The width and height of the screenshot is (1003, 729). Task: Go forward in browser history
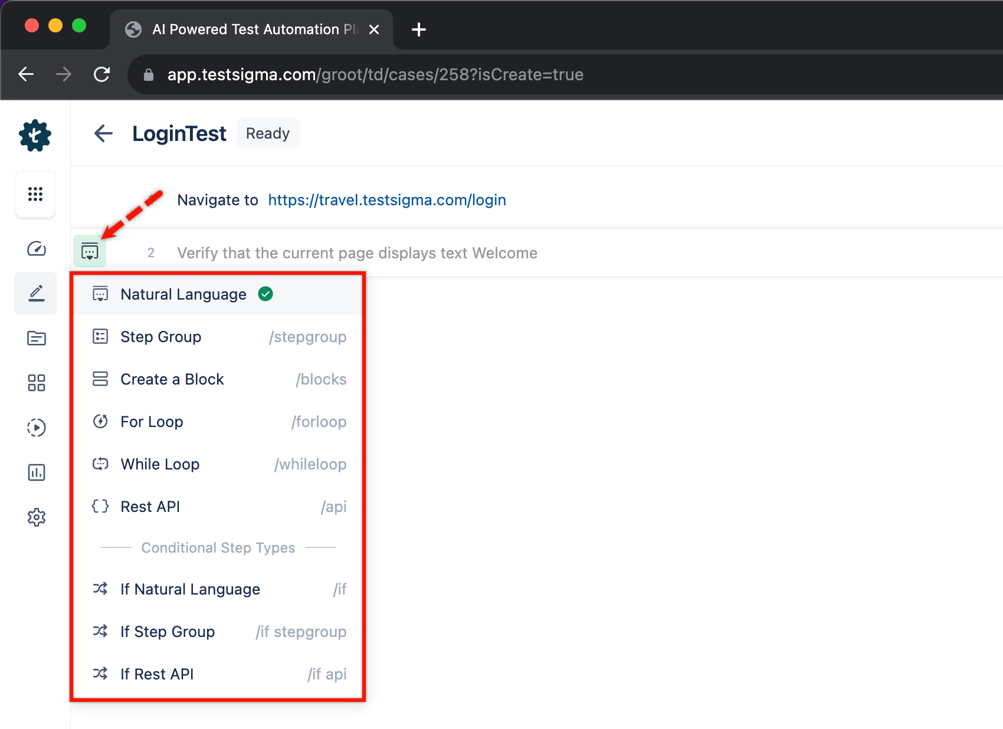[x=64, y=74]
